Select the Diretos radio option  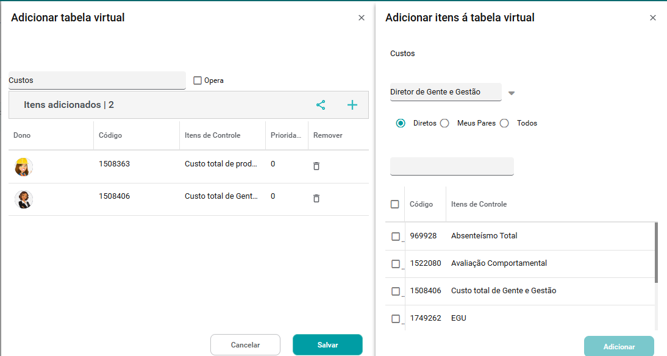pos(401,123)
